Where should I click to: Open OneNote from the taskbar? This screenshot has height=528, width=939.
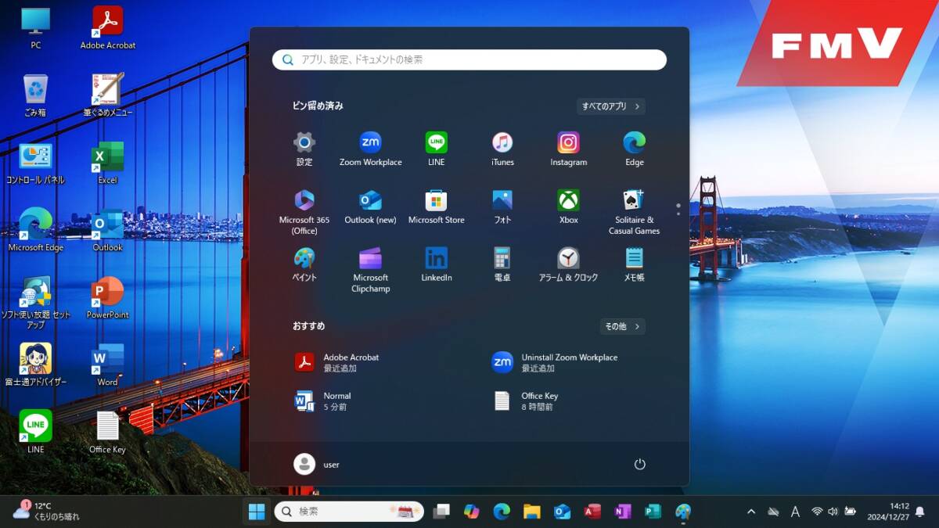[x=623, y=512]
